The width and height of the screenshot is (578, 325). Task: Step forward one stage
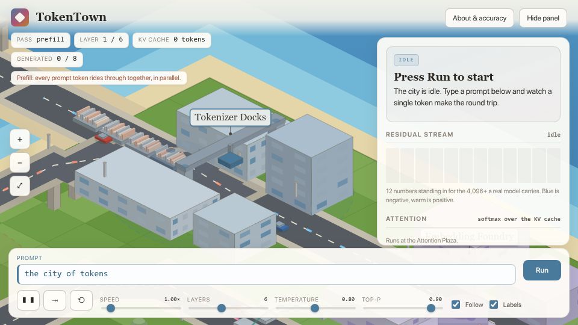(x=55, y=300)
